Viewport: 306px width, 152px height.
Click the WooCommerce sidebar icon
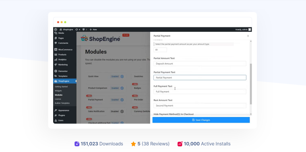pyautogui.click(x=56, y=50)
